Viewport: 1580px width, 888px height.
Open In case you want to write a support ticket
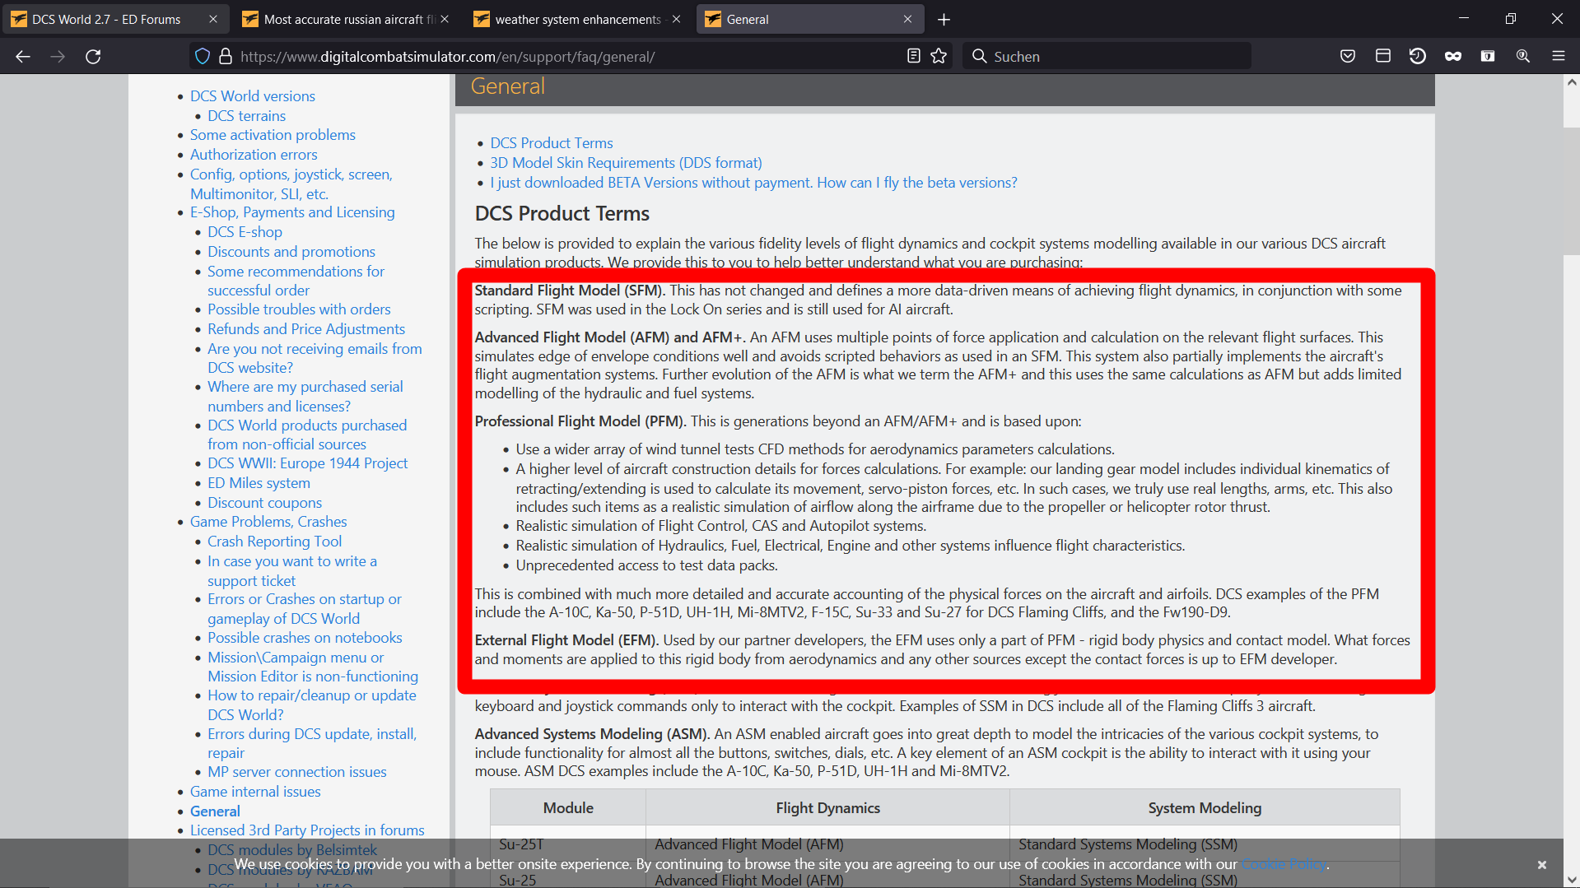(291, 570)
